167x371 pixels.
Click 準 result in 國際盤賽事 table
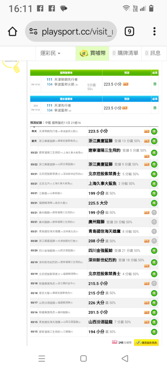(x=155, y=84)
